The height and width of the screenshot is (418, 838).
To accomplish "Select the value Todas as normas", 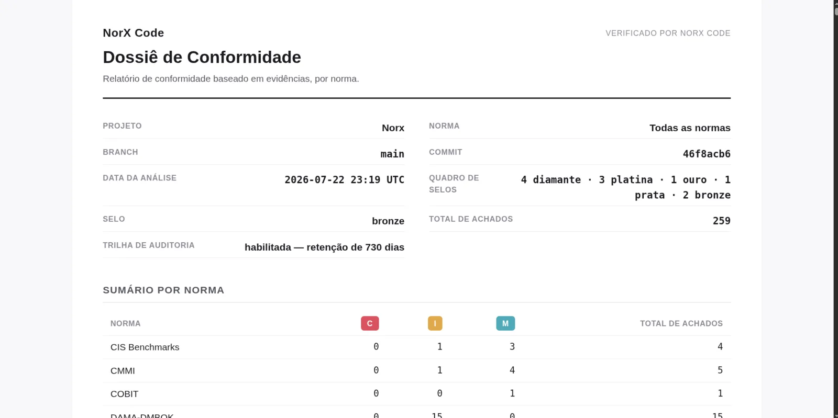I will pyautogui.click(x=690, y=128).
